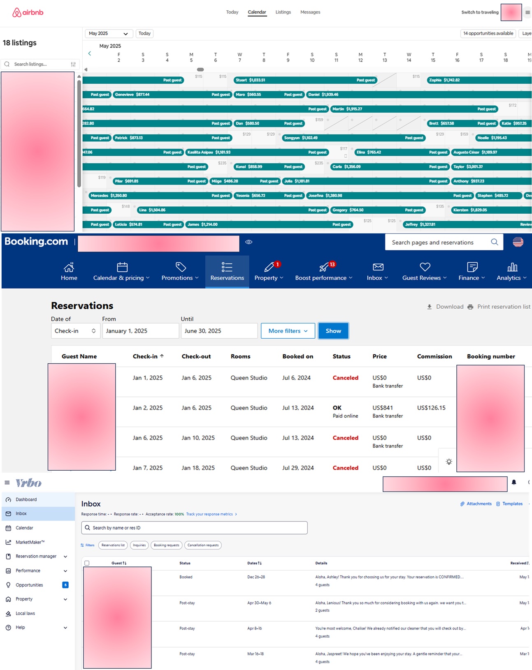Toggle the Cancellation requests filter chip

203,545
